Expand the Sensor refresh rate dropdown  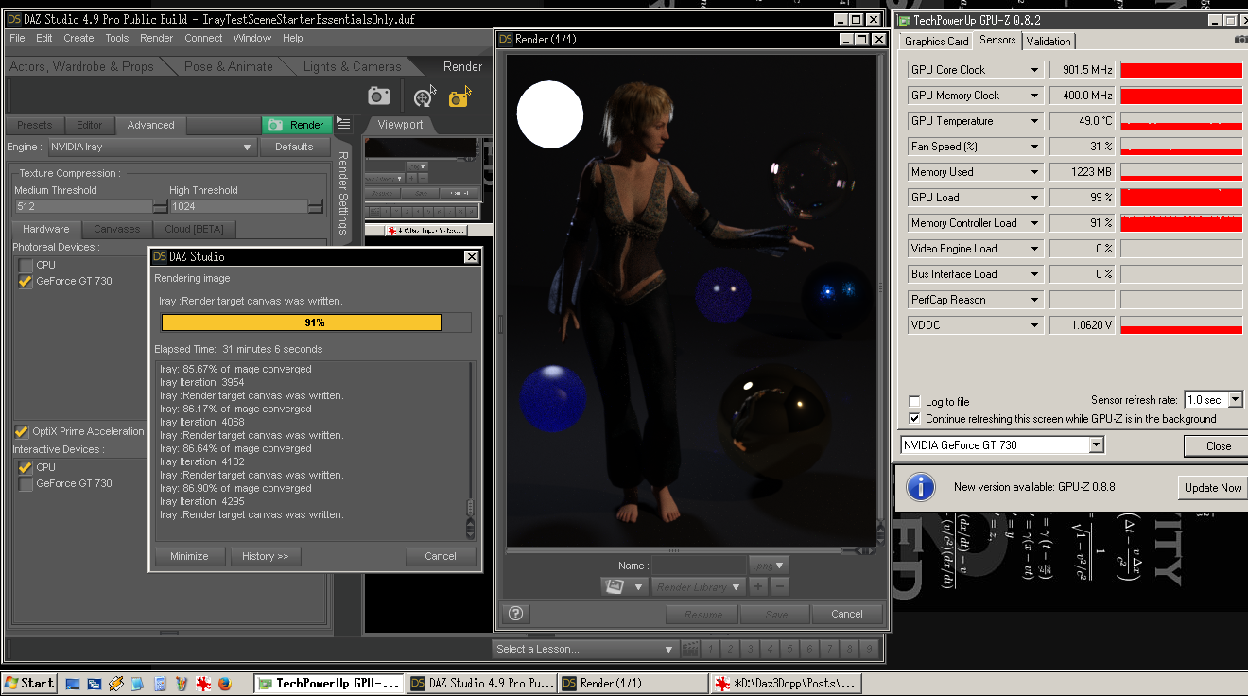(x=1234, y=400)
